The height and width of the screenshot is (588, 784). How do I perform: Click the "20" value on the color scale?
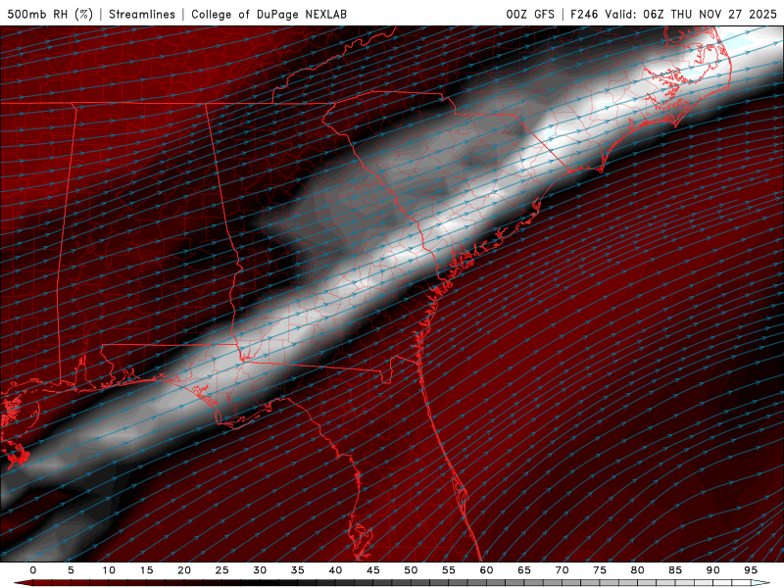pyautogui.click(x=184, y=570)
